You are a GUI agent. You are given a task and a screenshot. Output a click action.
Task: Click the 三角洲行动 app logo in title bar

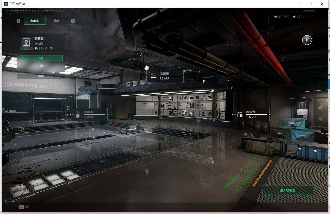[x=6, y=4]
